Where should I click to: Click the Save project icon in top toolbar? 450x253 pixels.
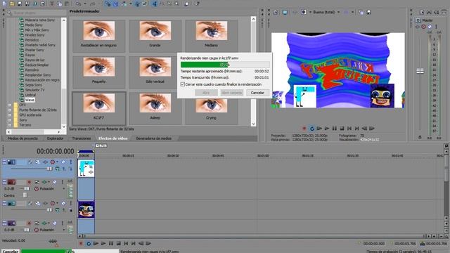[20, 4]
